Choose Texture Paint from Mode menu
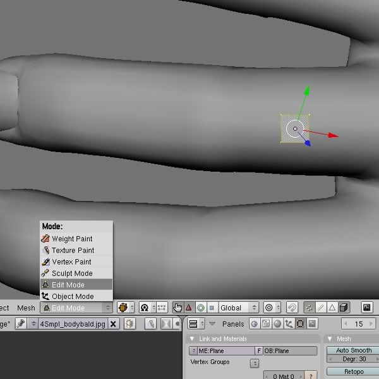 (76, 250)
